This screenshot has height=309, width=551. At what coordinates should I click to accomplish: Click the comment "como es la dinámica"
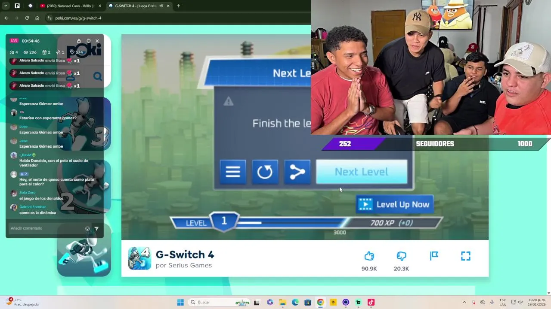click(x=38, y=213)
